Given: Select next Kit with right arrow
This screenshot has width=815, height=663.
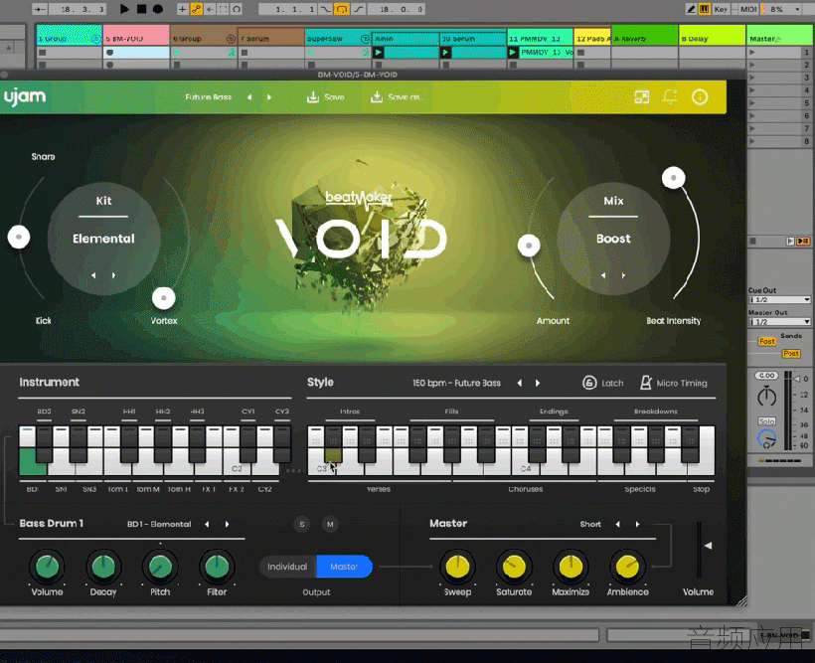Looking at the screenshot, I should click(x=113, y=275).
